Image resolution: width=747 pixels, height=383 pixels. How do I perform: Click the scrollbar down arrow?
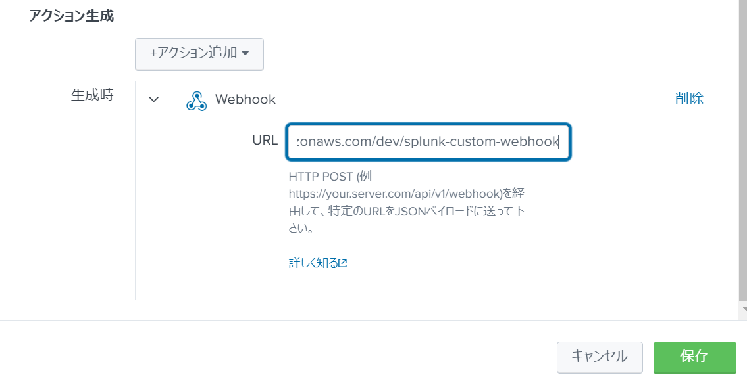point(744,309)
